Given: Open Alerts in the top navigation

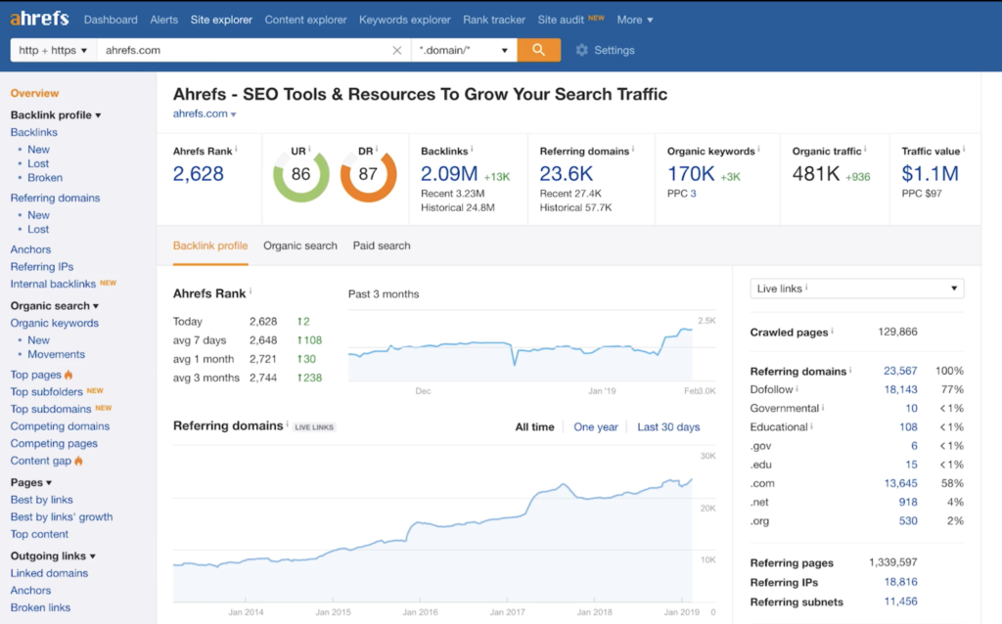Looking at the screenshot, I should (164, 20).
